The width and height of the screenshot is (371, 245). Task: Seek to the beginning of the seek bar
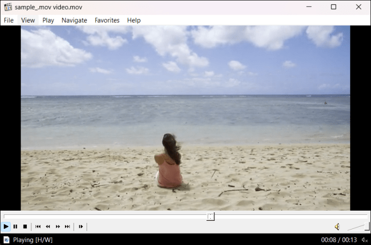pyautogui.click(x=4, y=216)
